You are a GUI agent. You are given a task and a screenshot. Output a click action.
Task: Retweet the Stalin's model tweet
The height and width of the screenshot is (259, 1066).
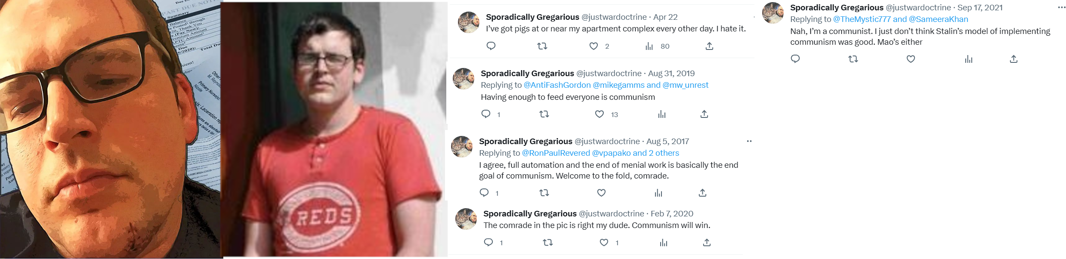pyautogui.click(x=853, y=59)
